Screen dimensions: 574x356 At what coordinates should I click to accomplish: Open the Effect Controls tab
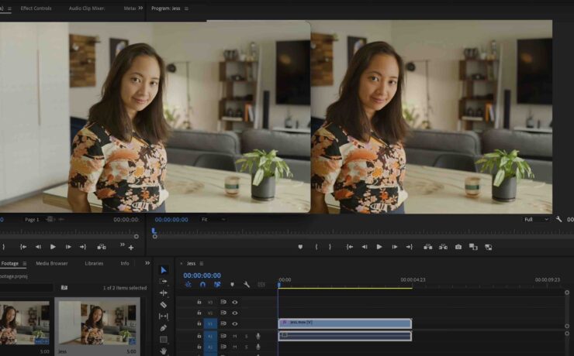coord(36,8)
